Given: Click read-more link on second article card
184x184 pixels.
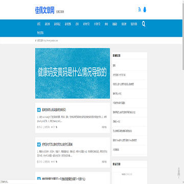Looking at the screenshot, I should (104, 162).
